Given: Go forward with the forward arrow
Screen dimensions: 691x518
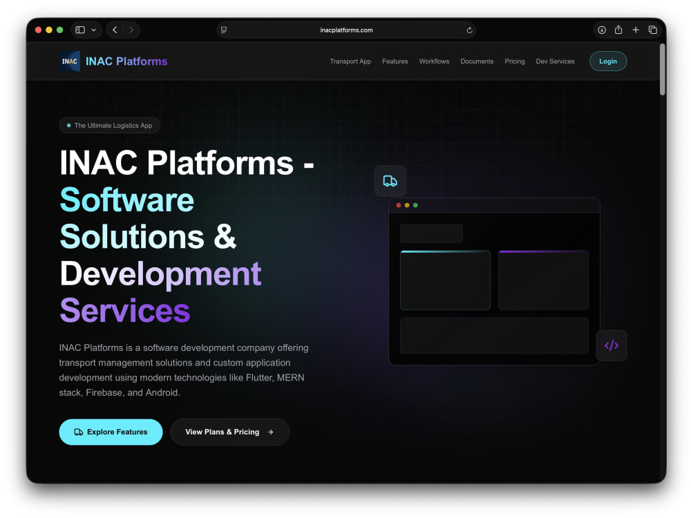Looking at the screenshot, I should pyautogui.click(x=131, y=30).
